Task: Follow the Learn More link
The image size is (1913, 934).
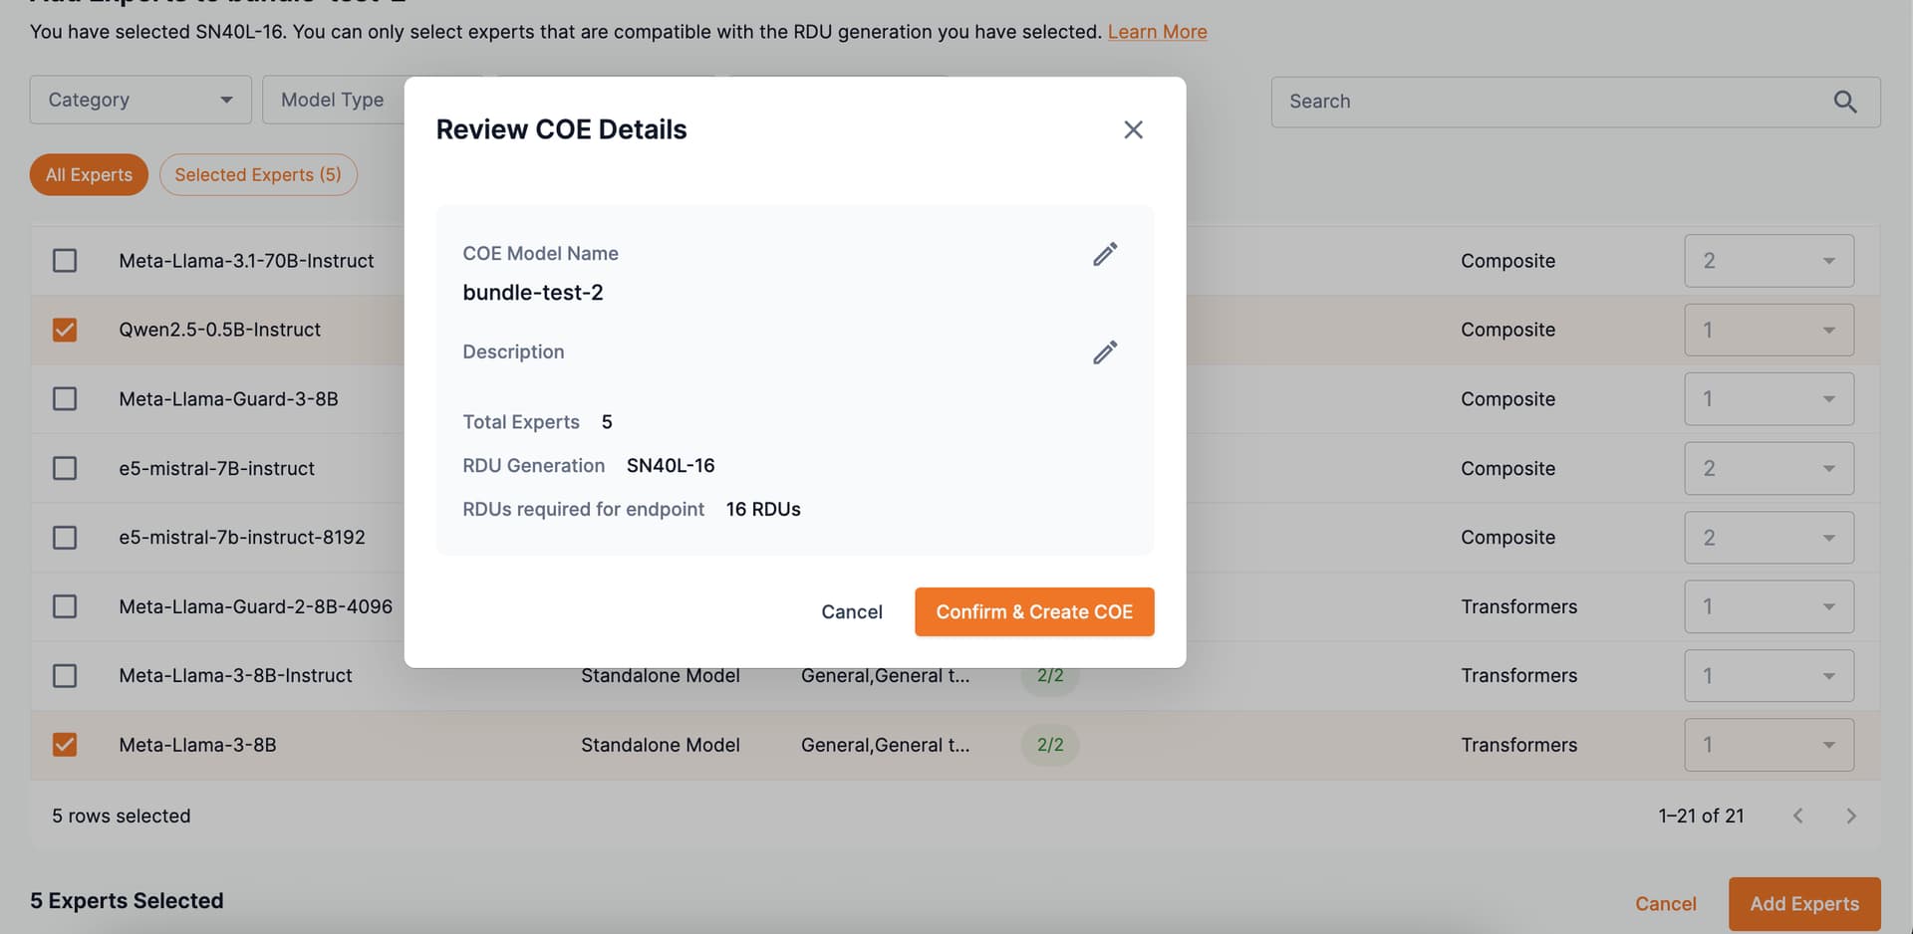Action: click(x=1157, y=32)
